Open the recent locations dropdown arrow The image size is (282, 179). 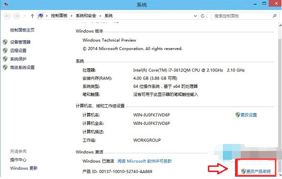pyautogui.click(x=25, y=16)
